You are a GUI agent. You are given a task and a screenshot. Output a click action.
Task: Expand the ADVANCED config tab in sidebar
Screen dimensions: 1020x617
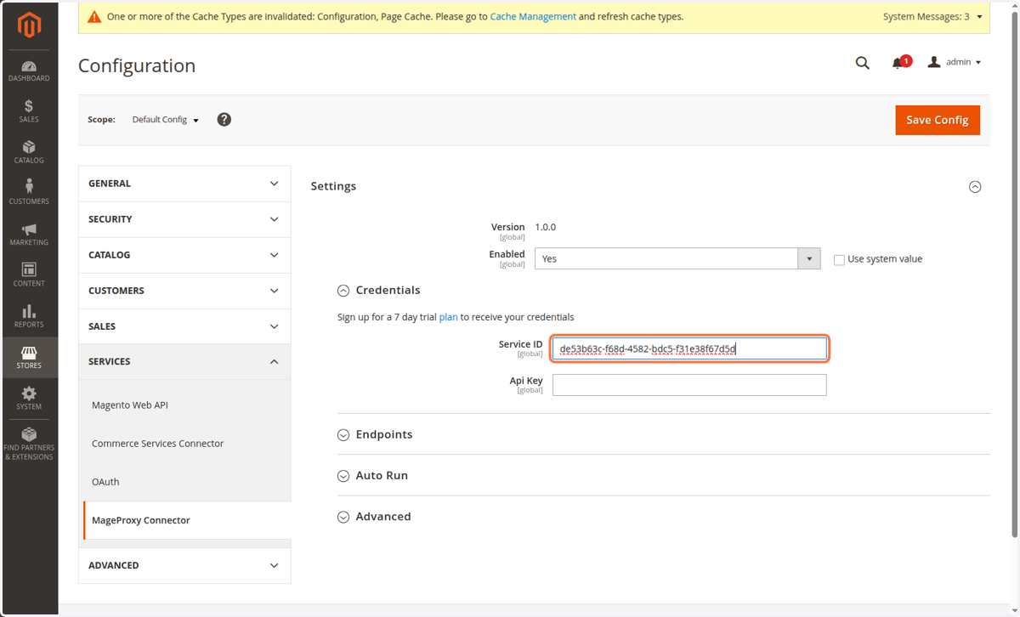pyautogui.click(x=184, y=565)
